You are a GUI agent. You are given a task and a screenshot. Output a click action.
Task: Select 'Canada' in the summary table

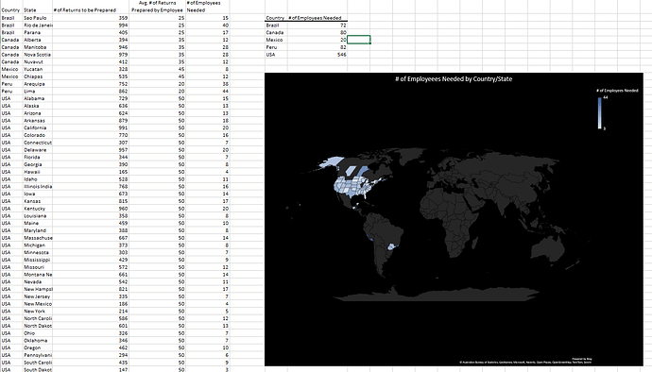(x=274, y=32)
